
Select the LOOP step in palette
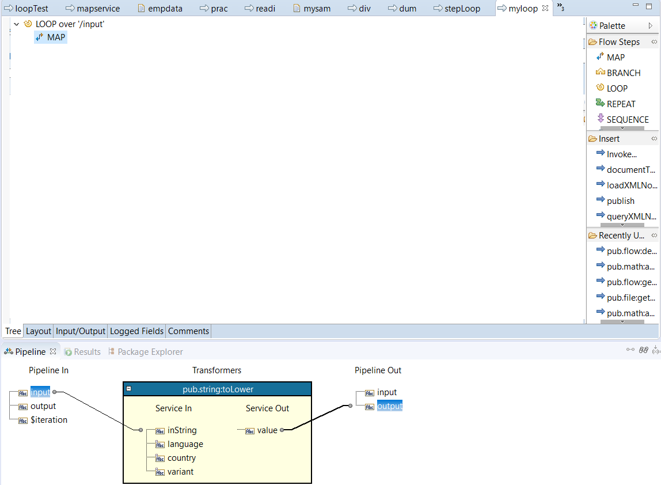[611, 88]
